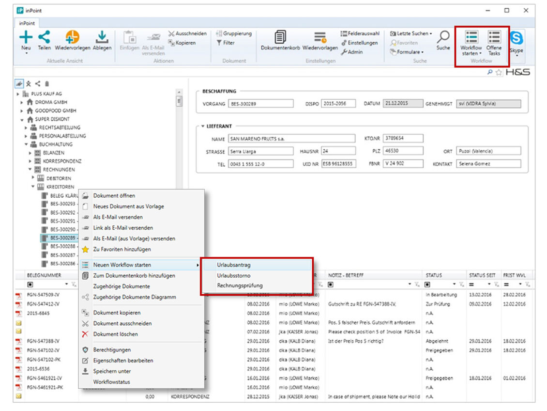Screen dimensions: 547x411
Task: Expand the DROMA GMBH node
Action: coord(22,102)
